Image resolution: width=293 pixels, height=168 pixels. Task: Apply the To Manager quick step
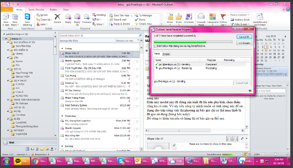tap(144, 16)
